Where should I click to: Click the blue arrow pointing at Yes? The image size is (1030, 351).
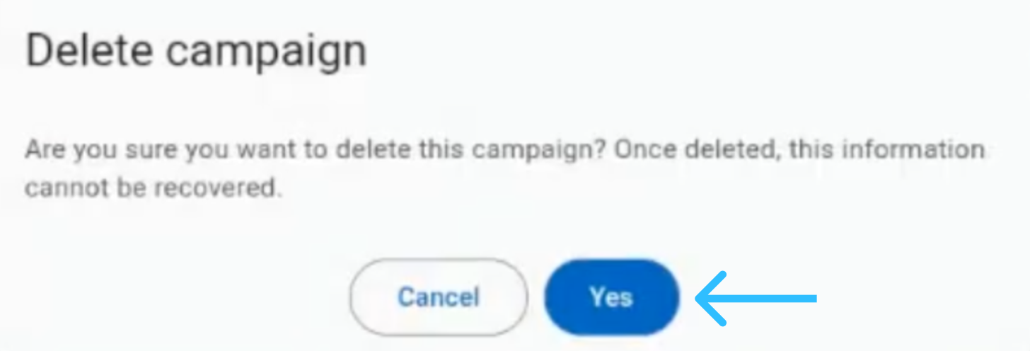click(757, 298)
